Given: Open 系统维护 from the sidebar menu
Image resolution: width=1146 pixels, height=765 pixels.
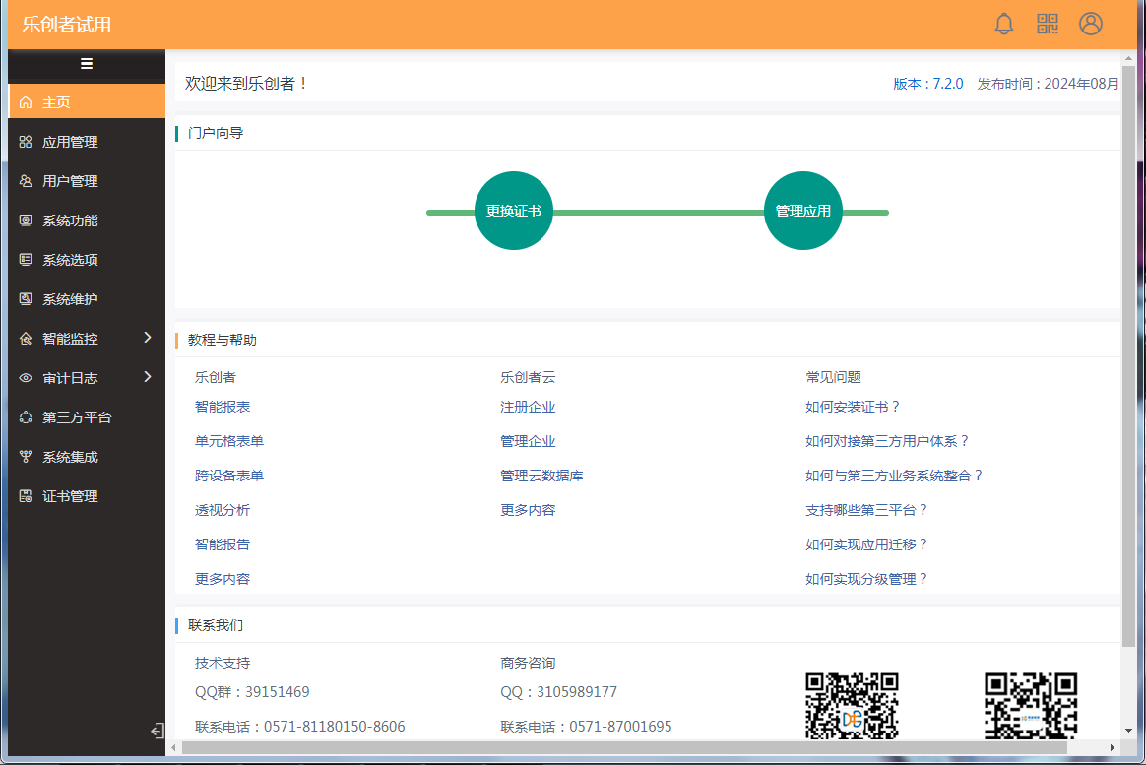Looking at the screenshot, I should click(x=70, y=299).
